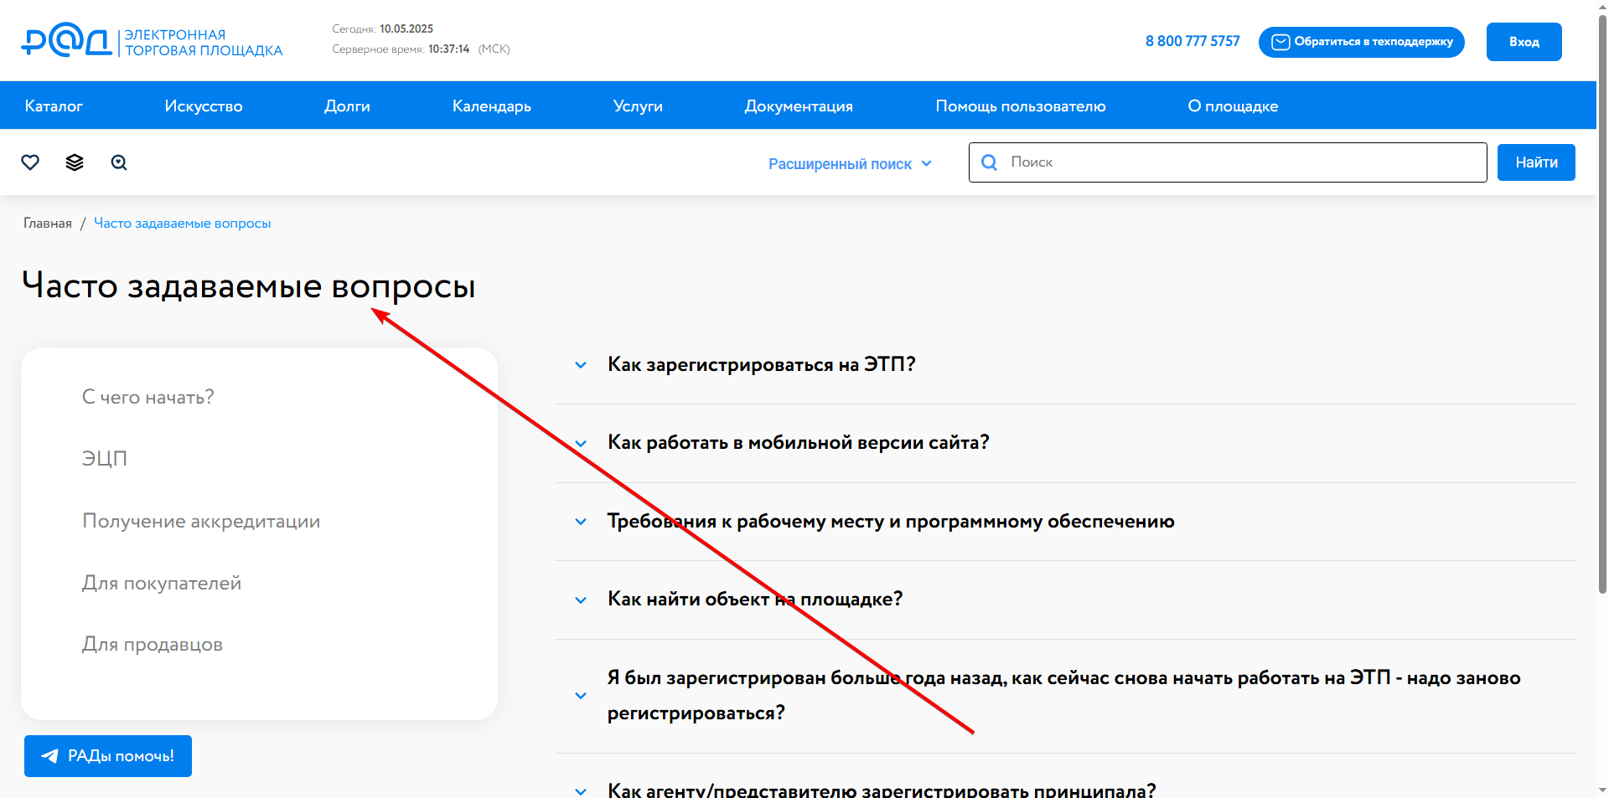Open the О площадке menu

(x=1233, y=106)
